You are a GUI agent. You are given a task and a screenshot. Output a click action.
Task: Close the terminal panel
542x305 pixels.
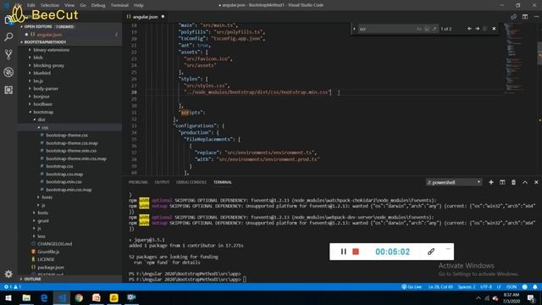click(x=536, y=182)
